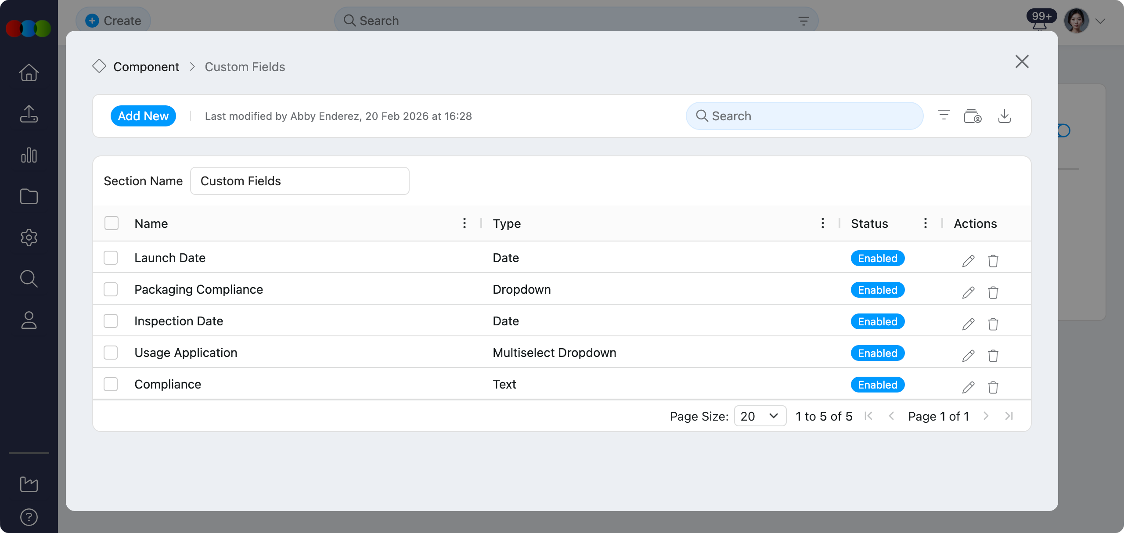
Task: Open the filter options in the Custom Fields dialog
Action: point(943,115)
